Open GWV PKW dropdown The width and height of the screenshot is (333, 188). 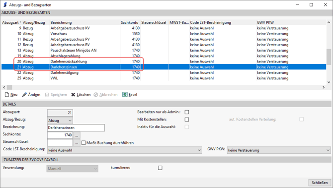tap(279, 150)
